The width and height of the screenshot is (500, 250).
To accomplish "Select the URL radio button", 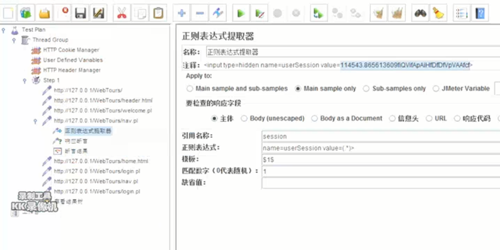I will click(x=429, y=119).
